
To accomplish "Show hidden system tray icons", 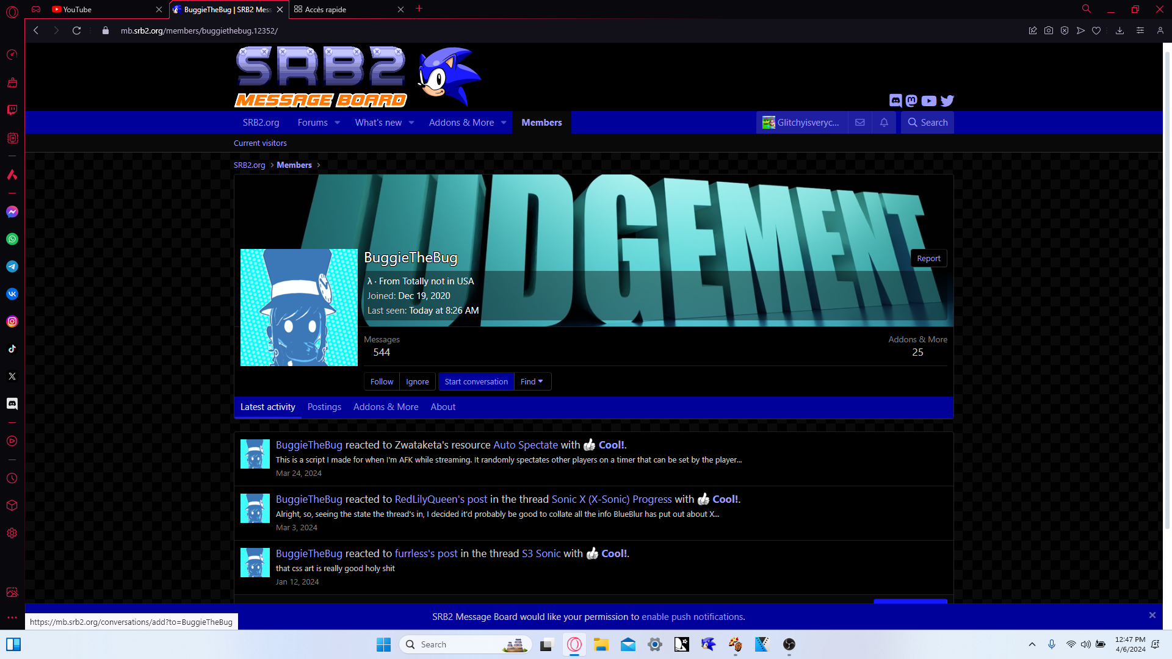I will click(1032, 644).
